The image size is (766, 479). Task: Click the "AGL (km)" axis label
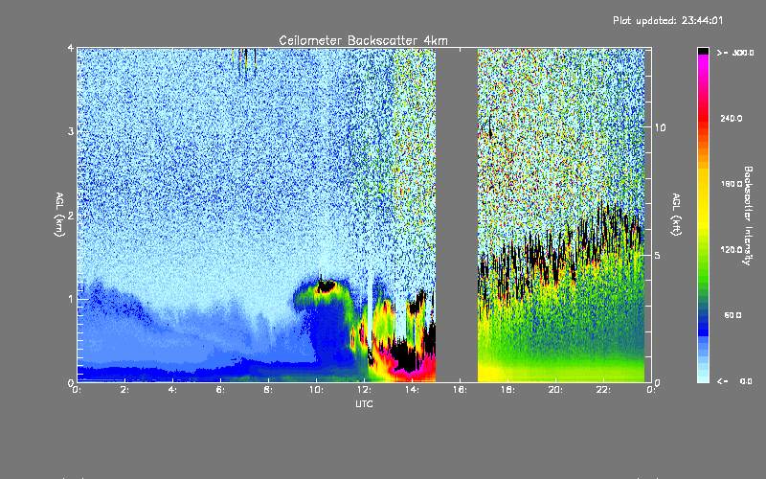59,215
